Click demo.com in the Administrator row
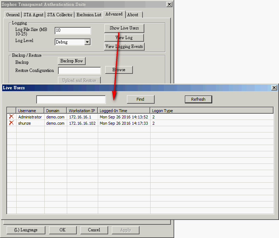 55,117
